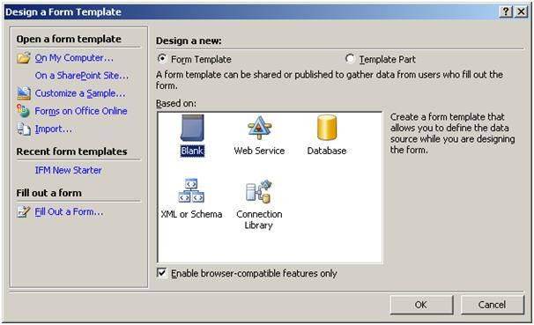
Task: Choose the Web Service template icon
Action: click(x=259, y=128)
